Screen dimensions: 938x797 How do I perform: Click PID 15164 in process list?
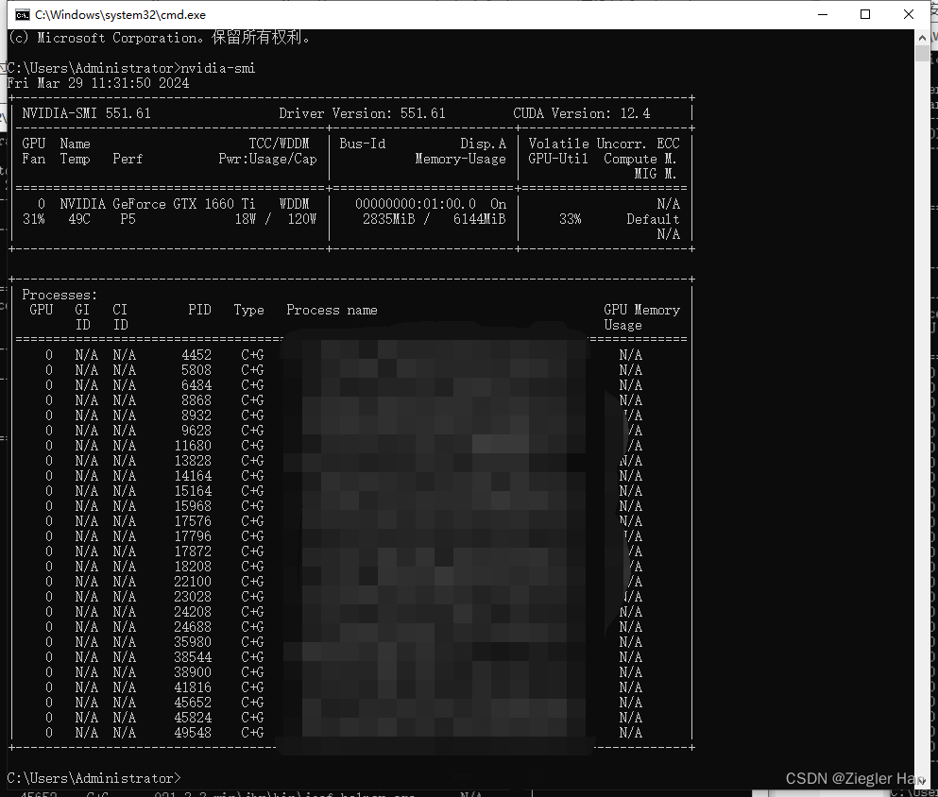tap(193, 491)
